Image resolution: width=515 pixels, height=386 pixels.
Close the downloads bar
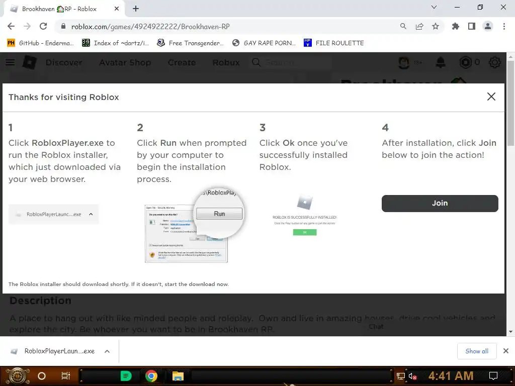coord(506,351)
